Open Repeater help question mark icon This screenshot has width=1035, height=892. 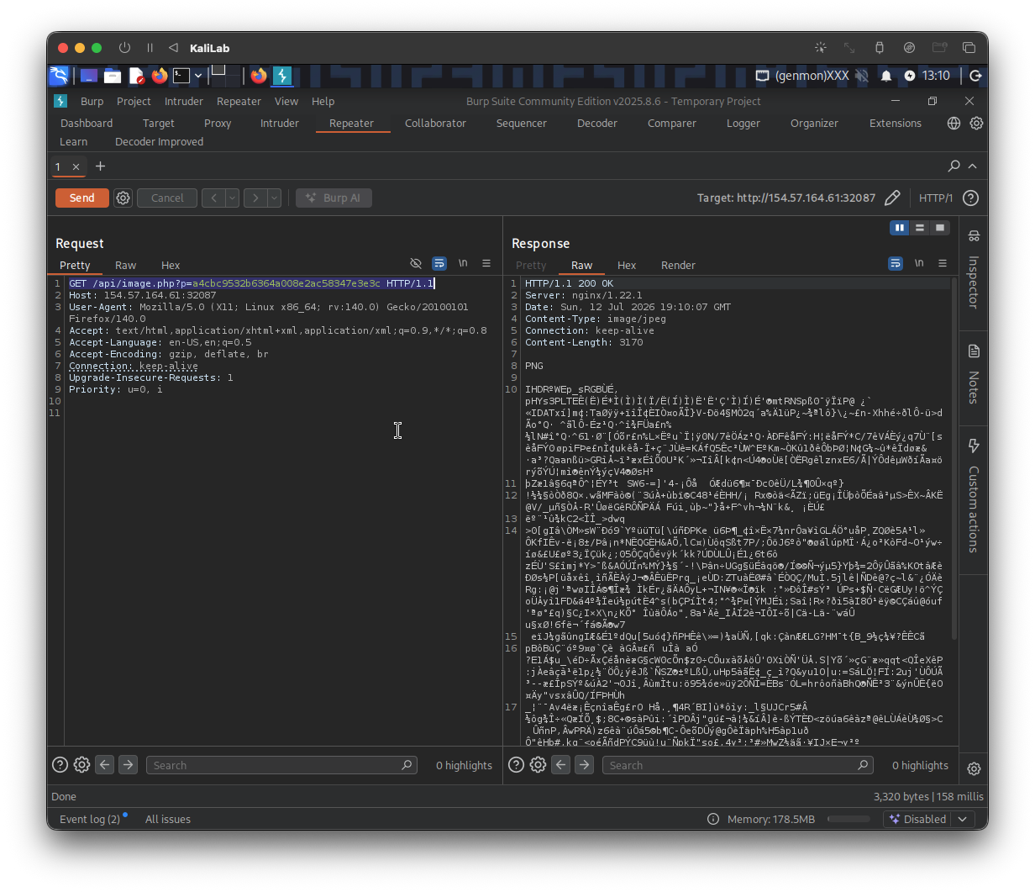[970, 198]
